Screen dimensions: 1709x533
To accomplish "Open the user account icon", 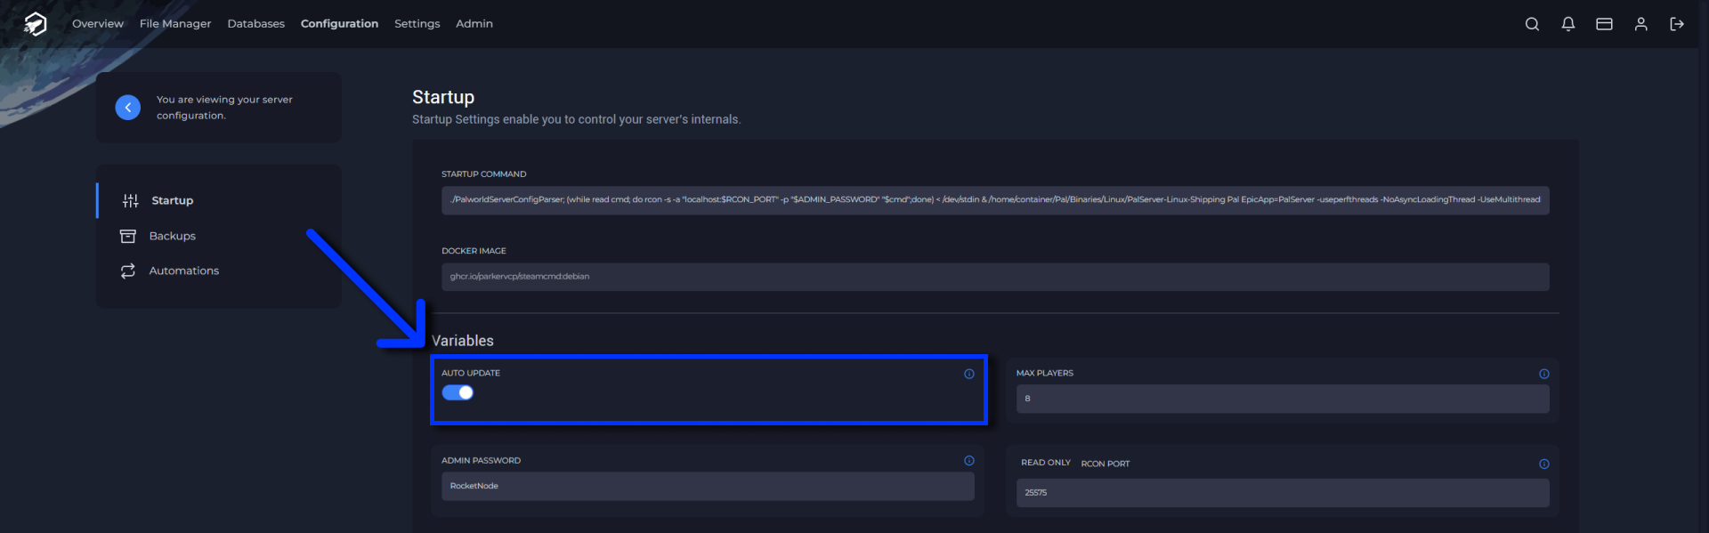I will [1640, 24].
